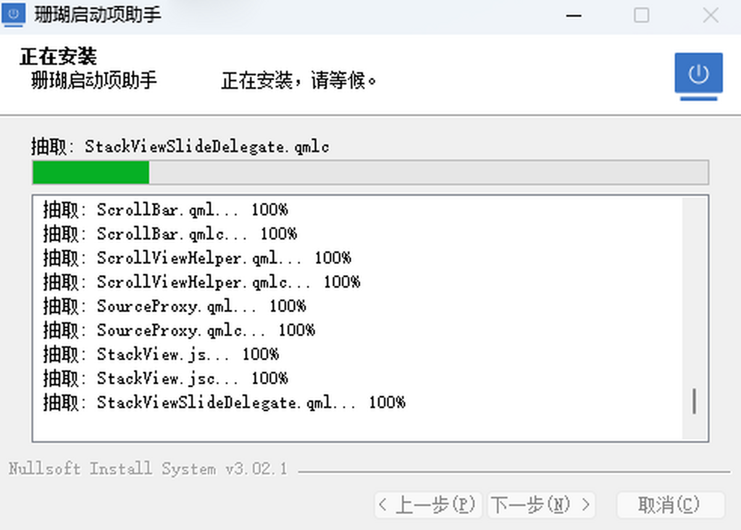Click the installer app icon in title bar

click(x=14, y=15)
